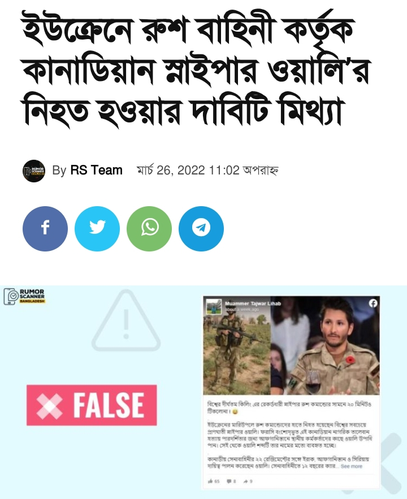This screenshot has width=407, height=499.
Task: Click the Rumor Scanner Bangladesh logo on image
Action: pos(24,296)
